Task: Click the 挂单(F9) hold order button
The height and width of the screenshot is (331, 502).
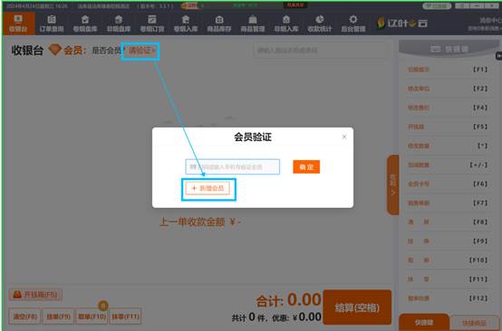Action: 58,317
